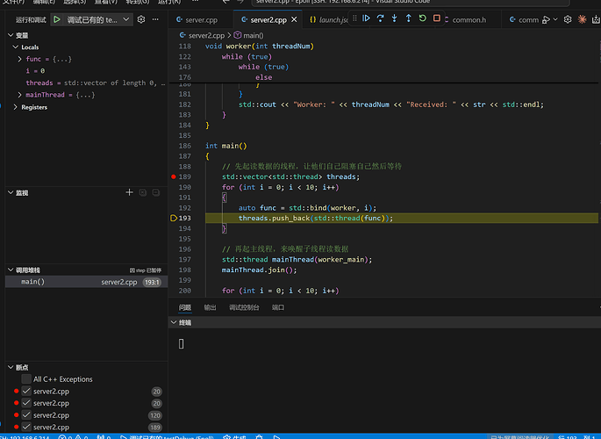Image resolution: width=601 pixels, height=439 pixels.
Task: Place cursor on 'int main()' line 186
Action: pos(226,146)
